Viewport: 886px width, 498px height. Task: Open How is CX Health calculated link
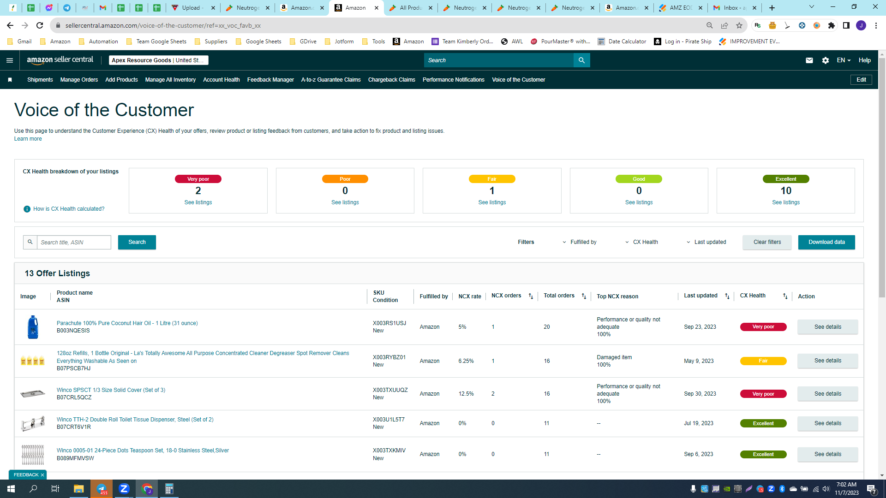coord(69,209)
